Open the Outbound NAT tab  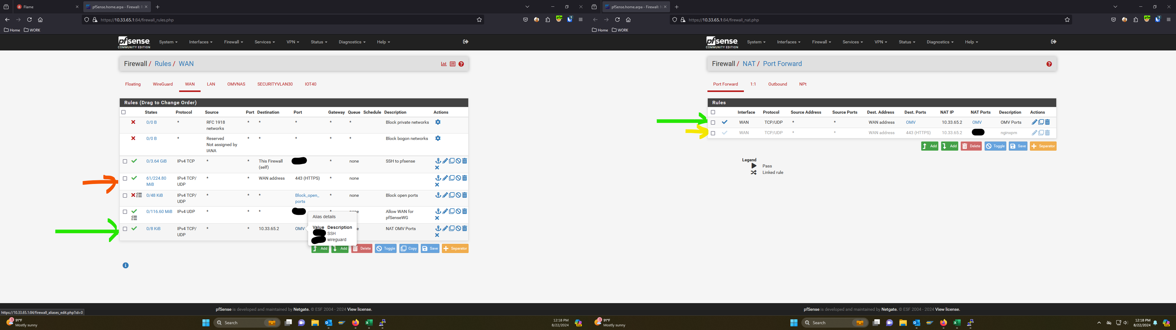(x=778, y=84)
